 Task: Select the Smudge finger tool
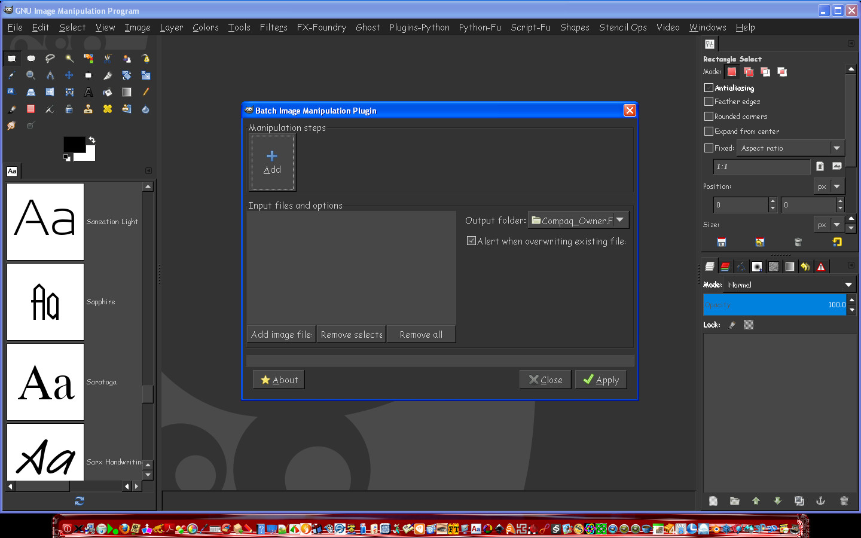click(11, 126)
